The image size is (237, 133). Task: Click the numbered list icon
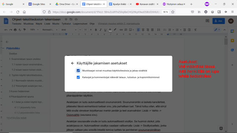(177, 30)
